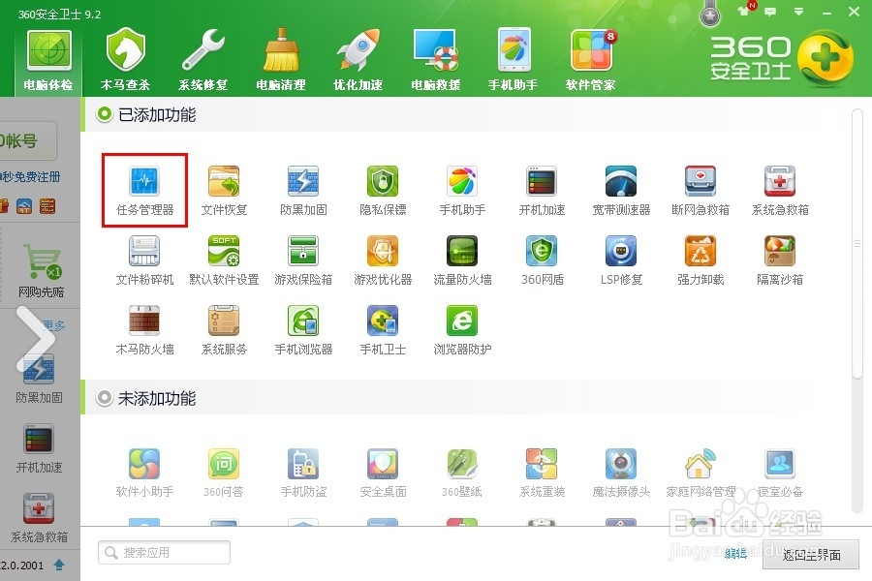Open the 手机卫士 tool
This screenshot has width=872, height=581.
383,330
